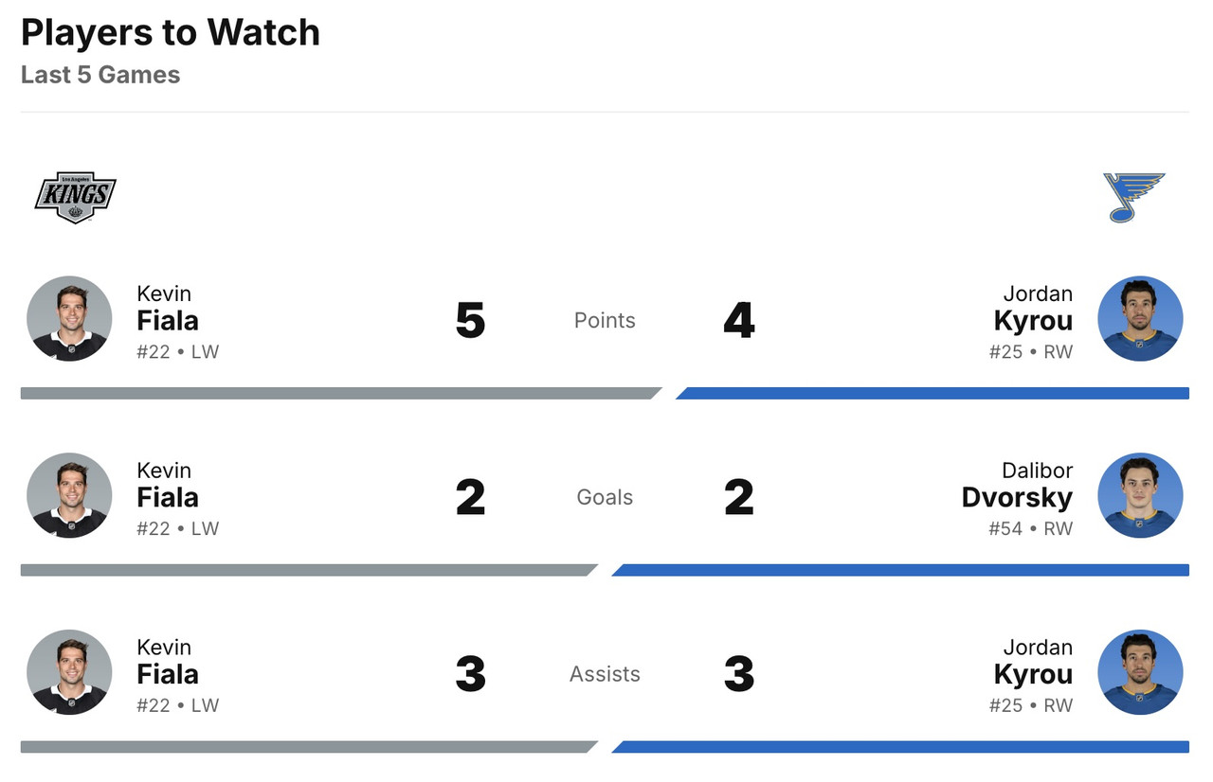The width and height of the screenshot is (1213, 782).
Task: Click Kevin Fiala's headshot in Goals row
Action: coord(69,496)
